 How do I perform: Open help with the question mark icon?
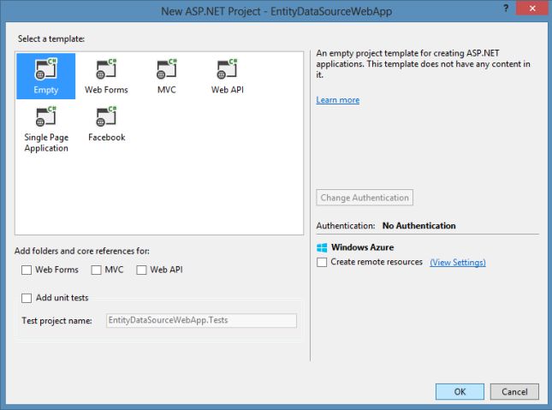(506, 8)
